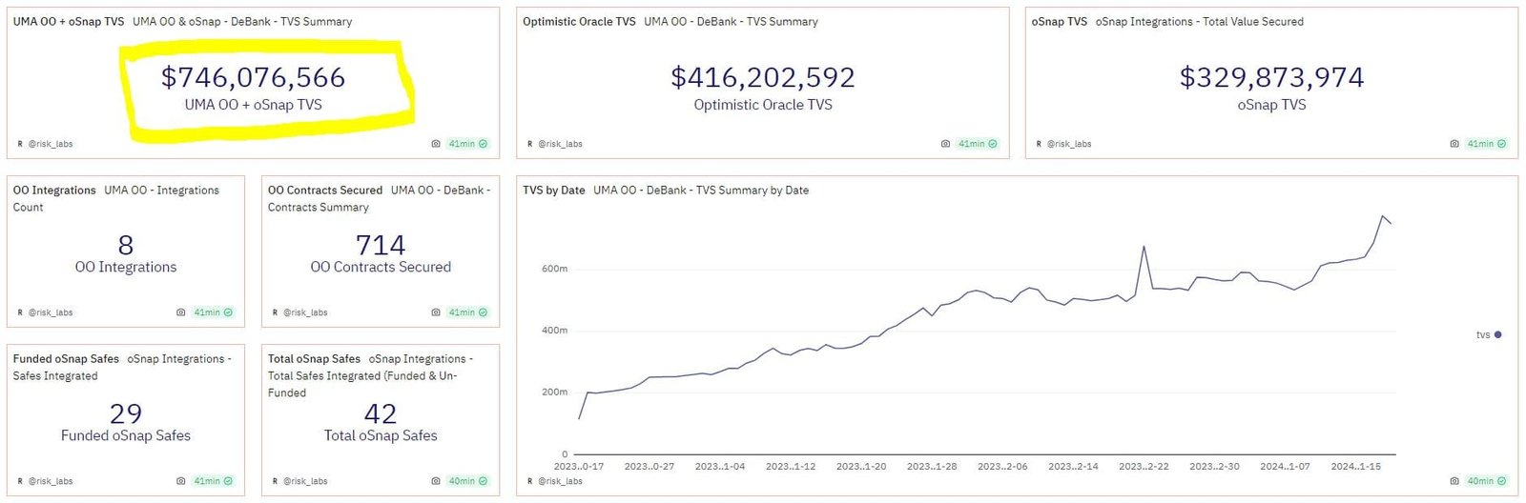Open the 'OO Contracts Secured' panel title
Image resolution: width=1526 pixels, height=503 pixels.
point(325,190)
